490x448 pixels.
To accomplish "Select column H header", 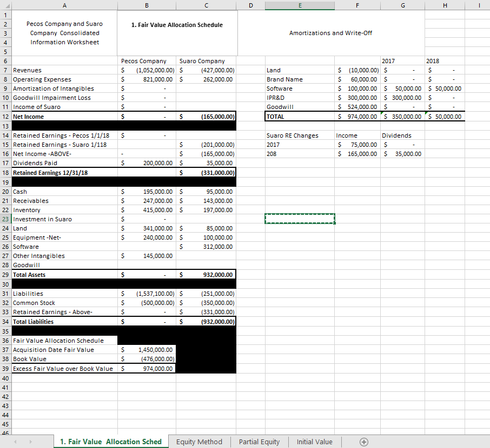I will [x=445, y=5].
